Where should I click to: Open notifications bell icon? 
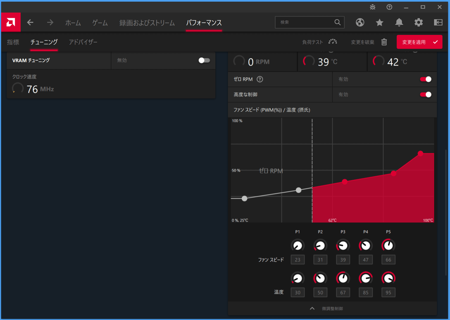[399, 22]
